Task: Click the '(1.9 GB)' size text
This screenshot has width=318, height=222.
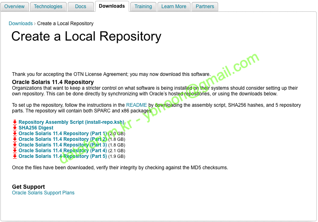Action: (x=117, y=156)
